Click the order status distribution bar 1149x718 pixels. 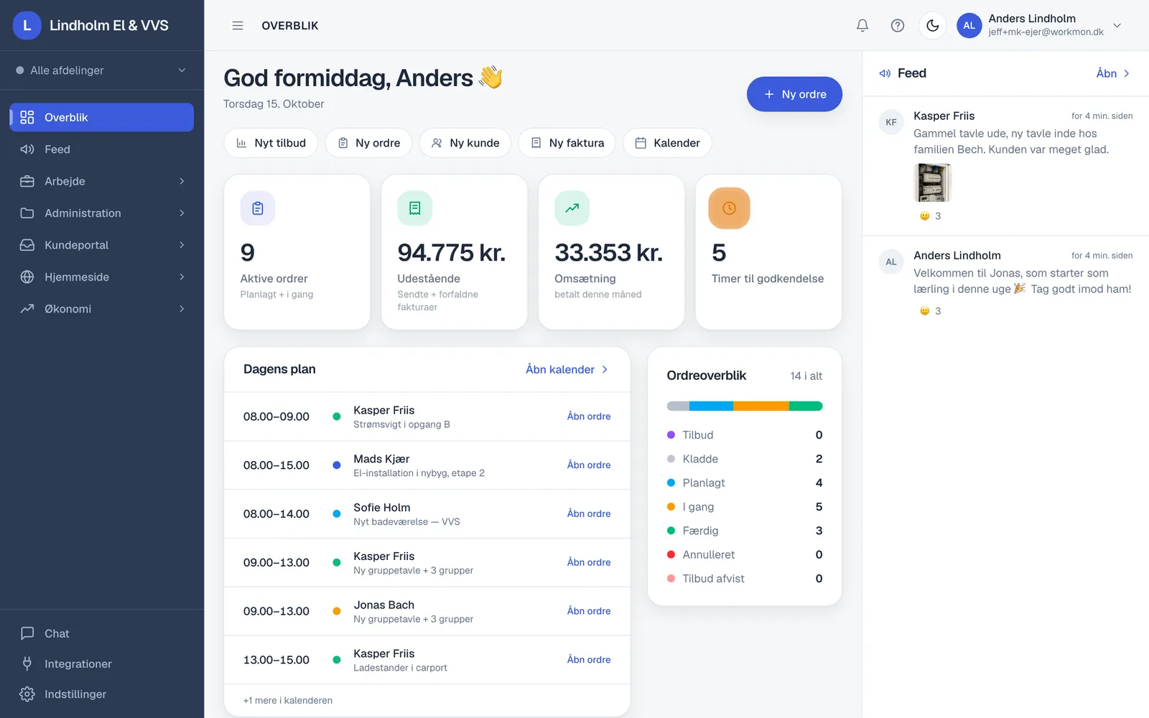745,406
